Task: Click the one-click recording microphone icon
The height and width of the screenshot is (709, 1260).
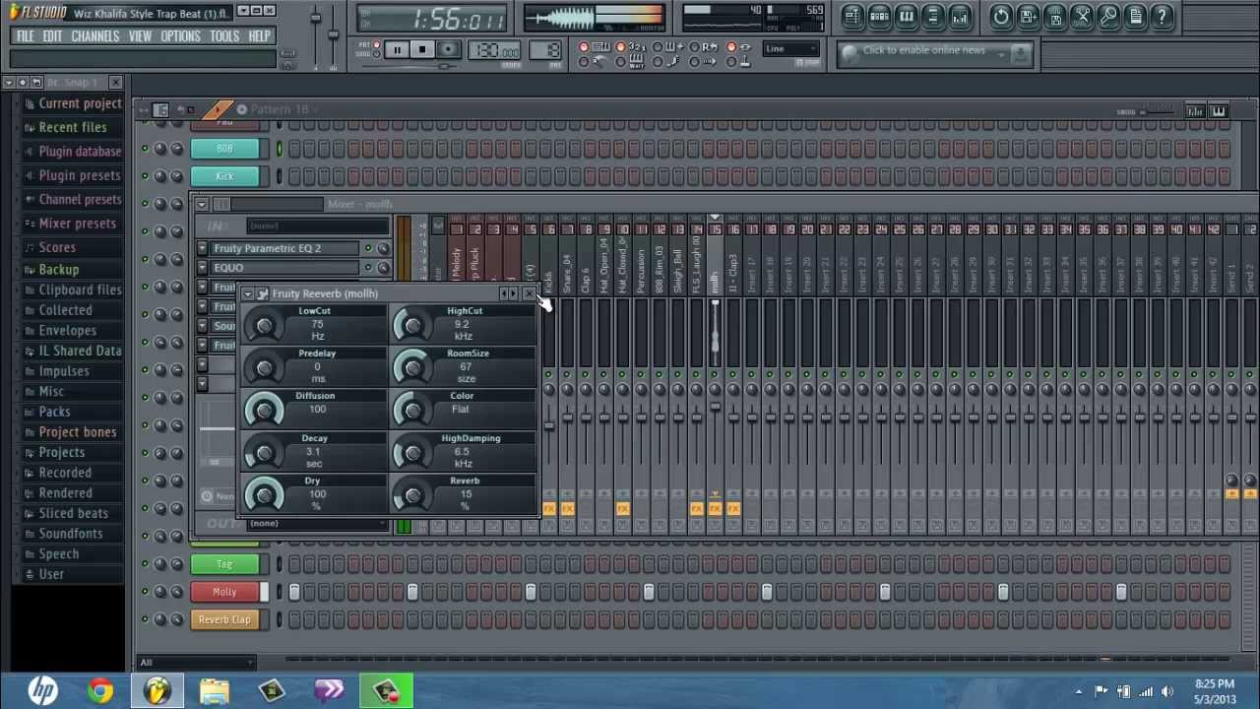Action: pyautogui.click(x=1108, y=16)
